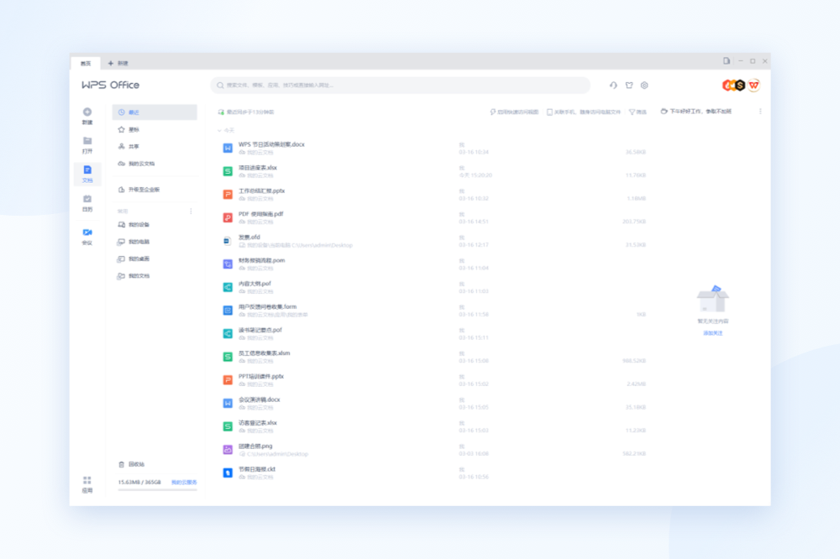The width and height of the screenshot is (840, 559).
Task: Click the 添加关注 link in empty panel
Action: click(x=712, y=333)
